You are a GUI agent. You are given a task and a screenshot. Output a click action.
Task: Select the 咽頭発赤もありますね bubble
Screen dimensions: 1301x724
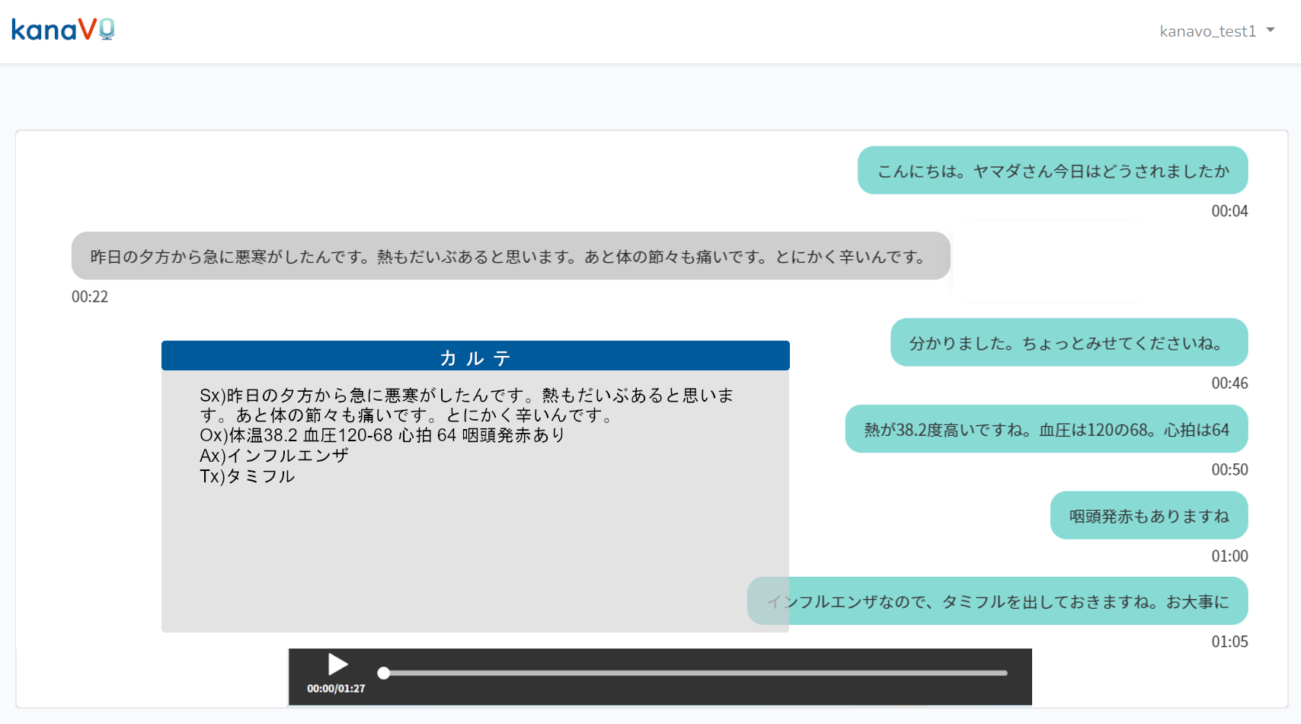tap(1148, 516)
